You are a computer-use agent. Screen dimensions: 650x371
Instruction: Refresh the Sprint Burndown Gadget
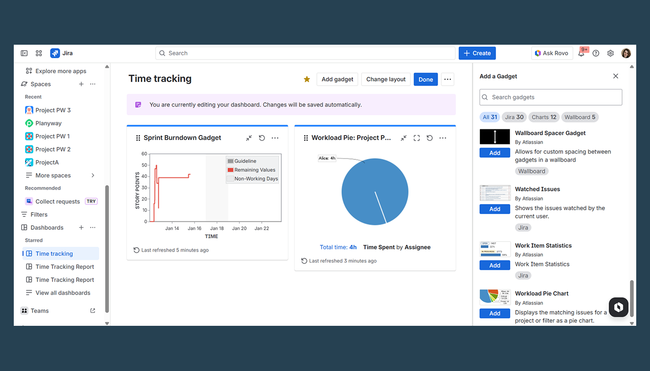(262, 138)
